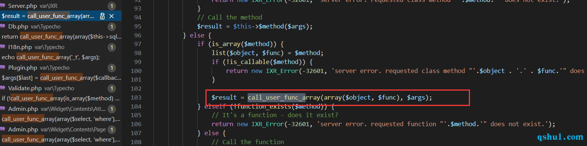This screenshot has width=587, height=146.
Task: Click the match count badge for Server.php
Action: pos(111,6)
